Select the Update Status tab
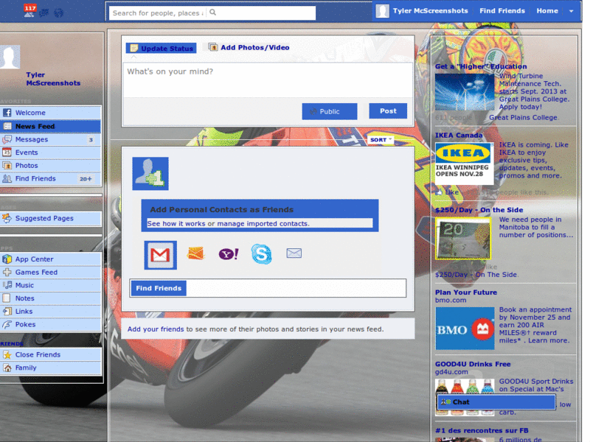This screenshot has width=590, height=442. click(x=161, y=48)
